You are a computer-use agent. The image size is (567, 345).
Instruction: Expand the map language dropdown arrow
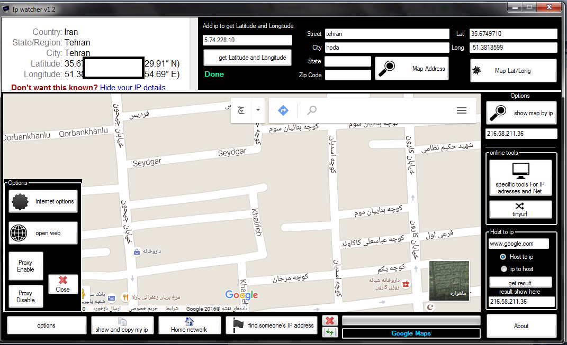pyautogui.click(x=258, y=110)
